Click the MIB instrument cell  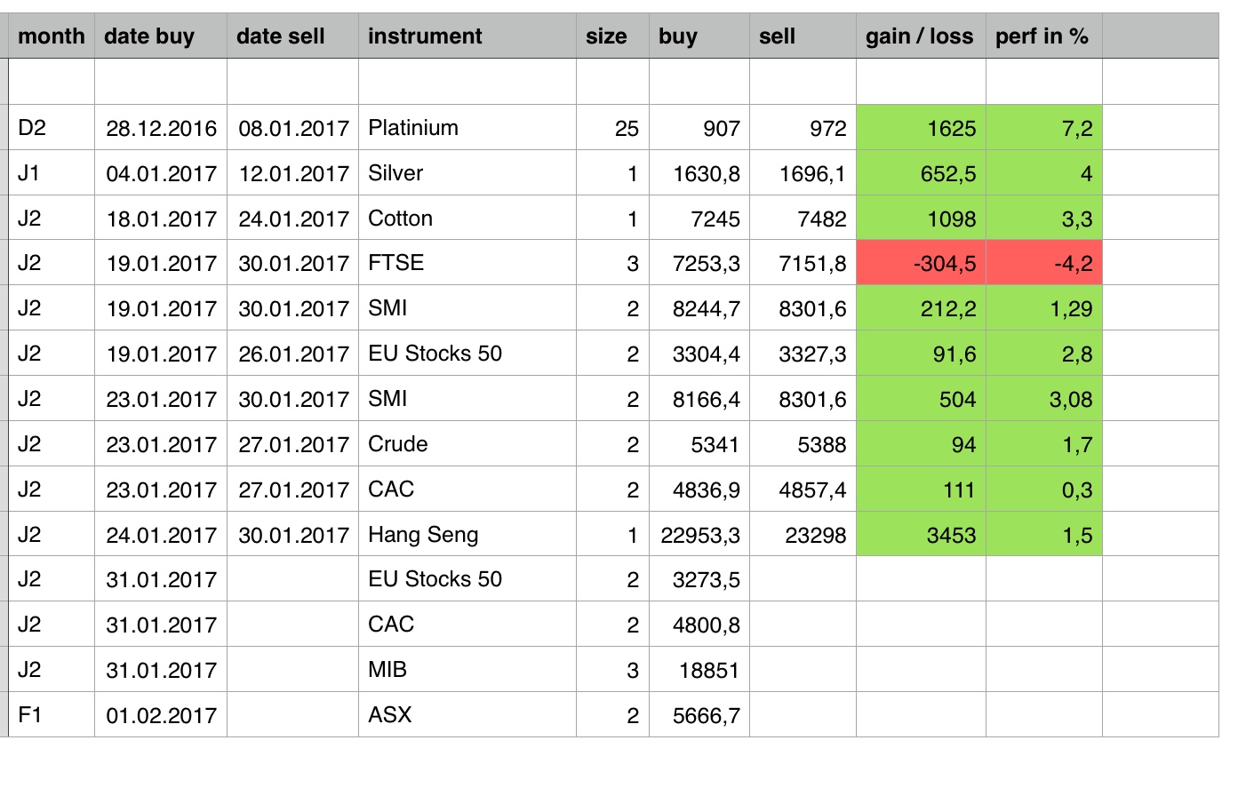[467, 670]
